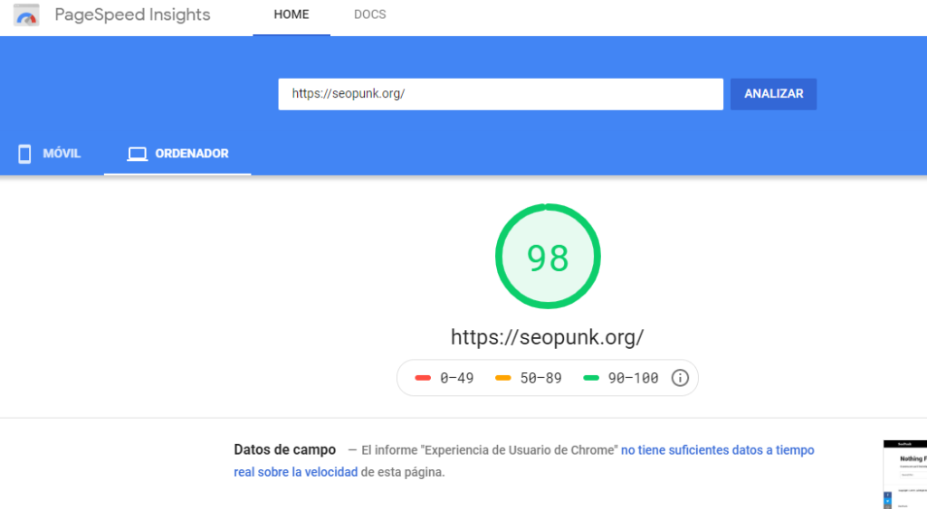Open the page screenshot thumbnail at right edge

click(x=905, y=475)
